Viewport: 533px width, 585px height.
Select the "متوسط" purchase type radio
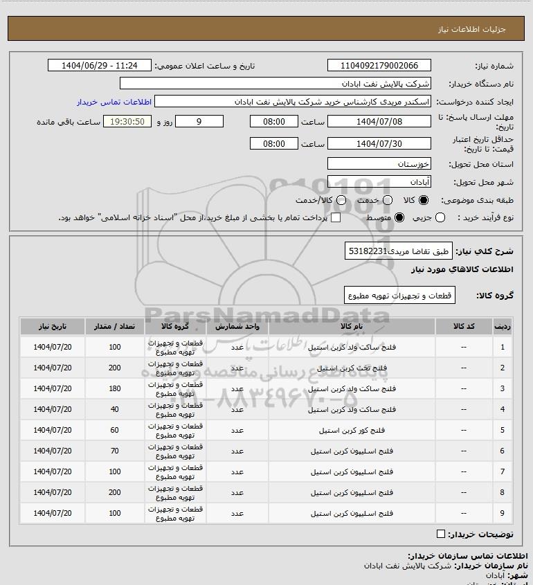tap(399, 218)
